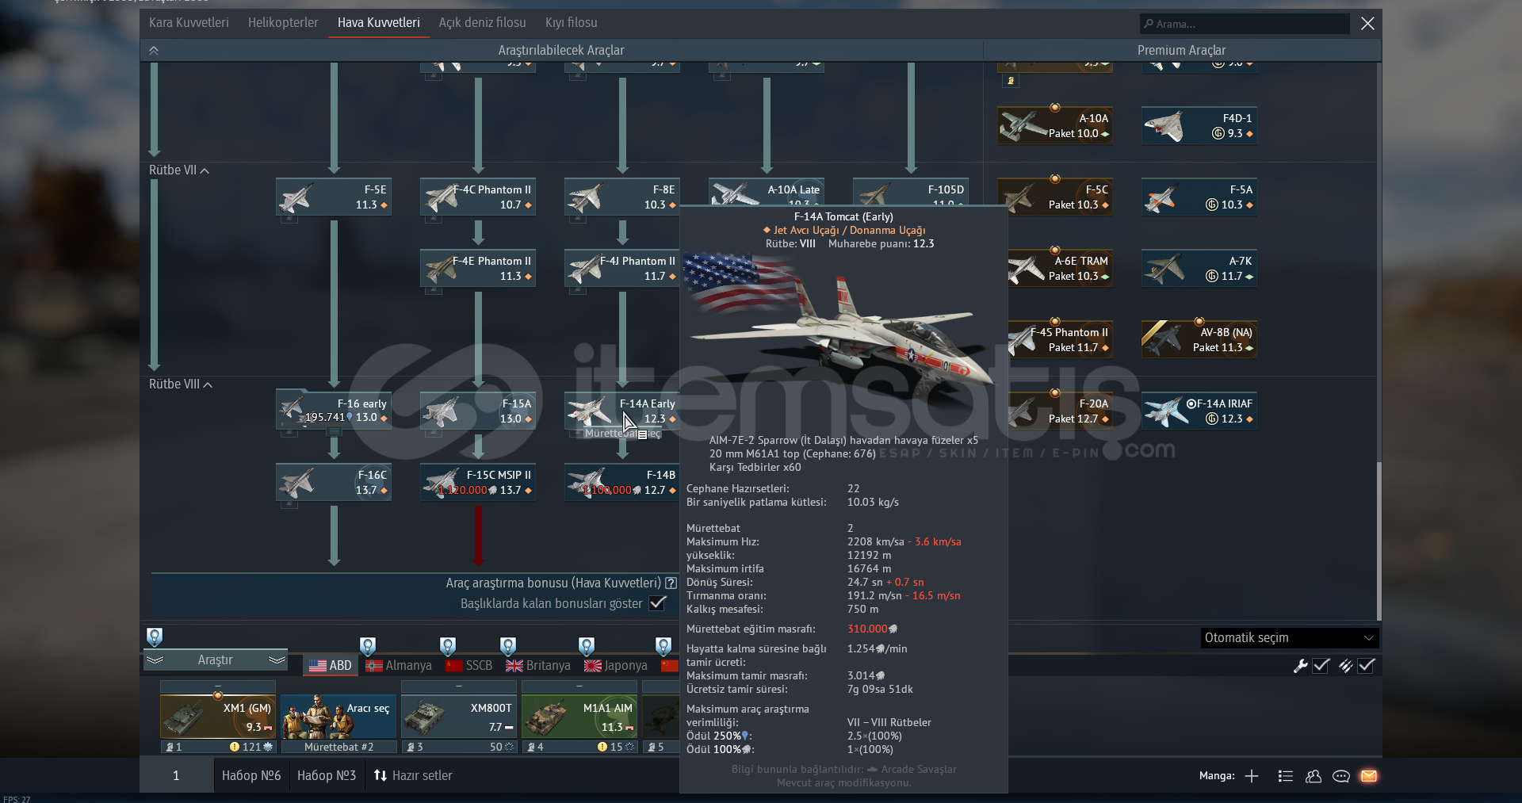Select the Japonya nation tab
This screenshot has height=803, width=1522.
[x=616, y=665]
